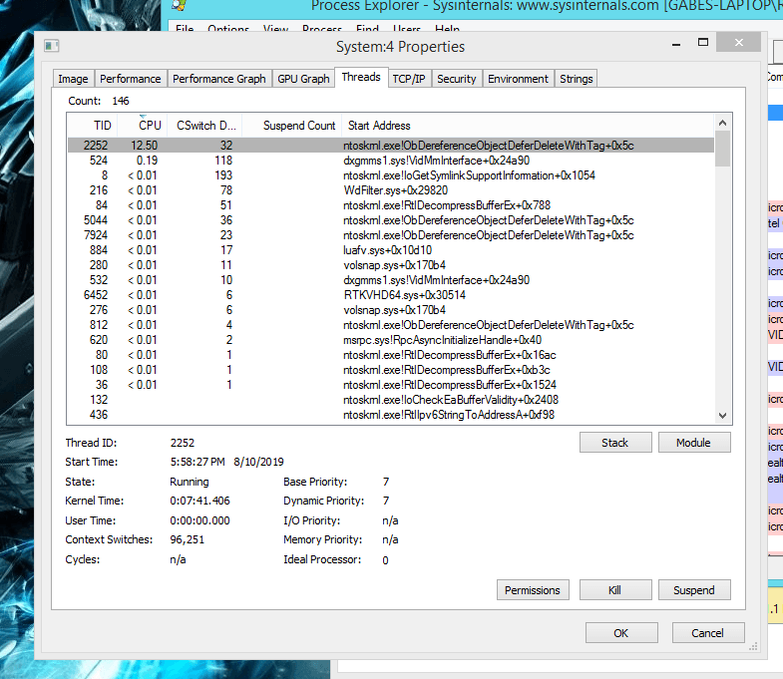Open the Strings tab
This screenshot has width=783, height=679.
[x=576, y=79]
